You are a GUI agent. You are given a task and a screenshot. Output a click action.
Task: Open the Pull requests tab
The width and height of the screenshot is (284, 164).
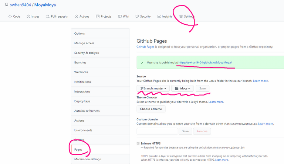pos(57,17)
